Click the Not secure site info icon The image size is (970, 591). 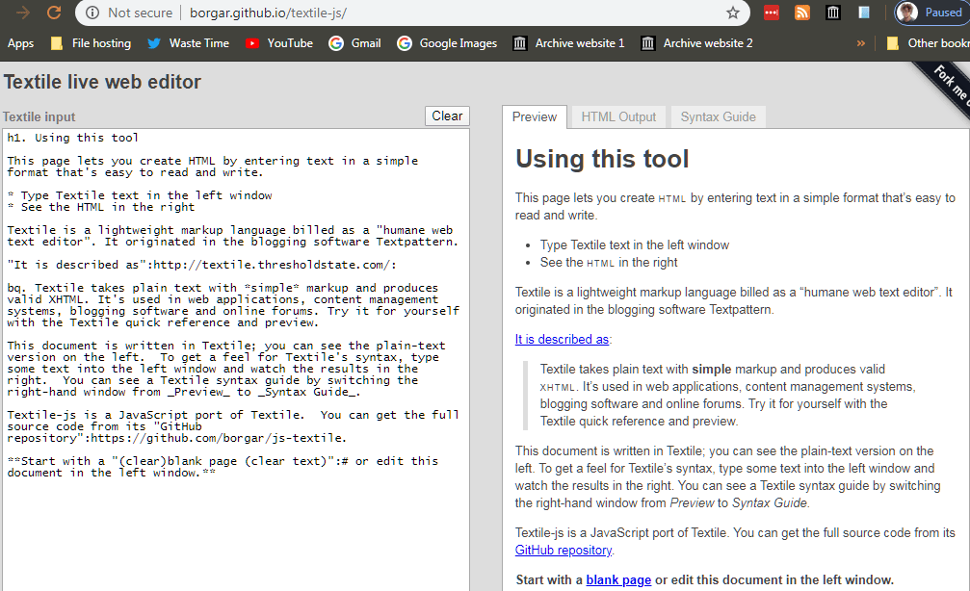pos(92,13)
